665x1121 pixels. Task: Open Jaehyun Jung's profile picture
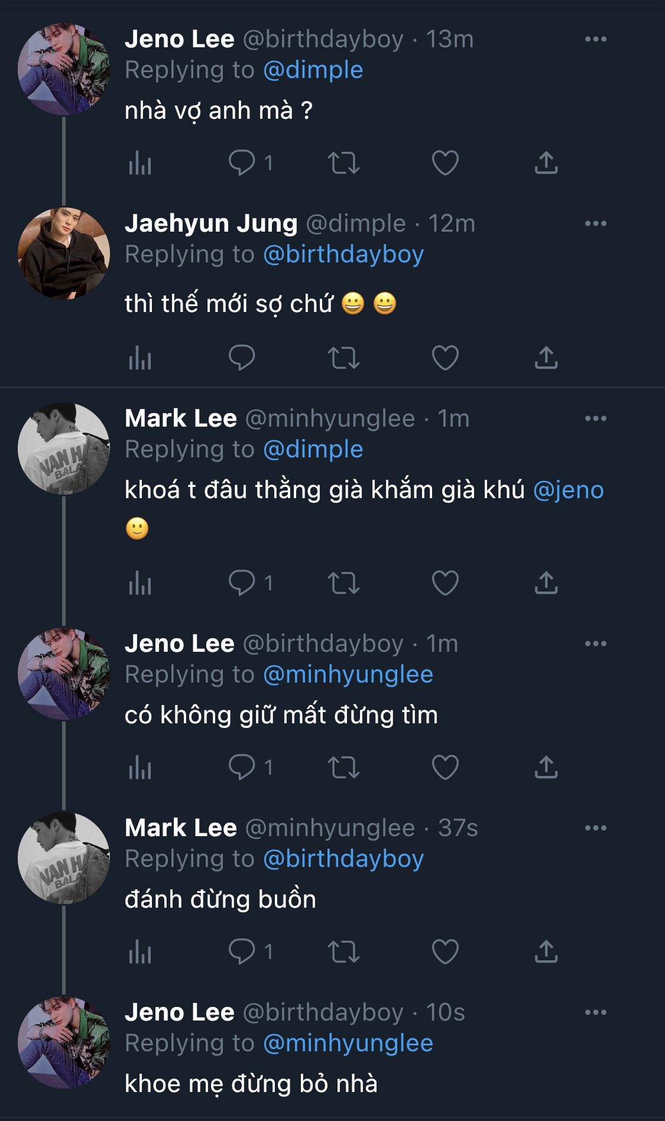64,253
